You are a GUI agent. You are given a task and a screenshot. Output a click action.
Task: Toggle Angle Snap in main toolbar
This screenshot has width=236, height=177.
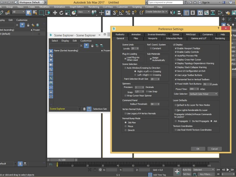(x=121, y=13)
